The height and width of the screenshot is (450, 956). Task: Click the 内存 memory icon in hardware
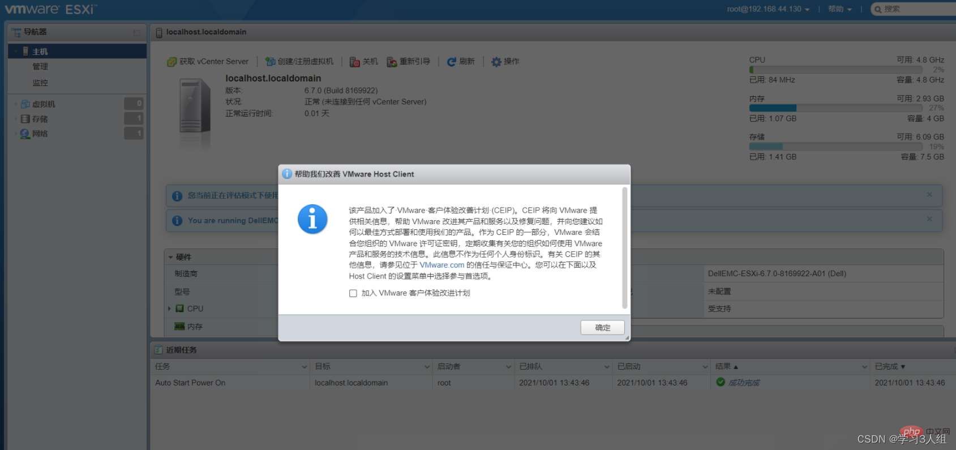[x=180, y=327]
